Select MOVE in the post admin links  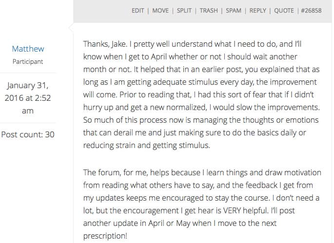pos(160,11)
